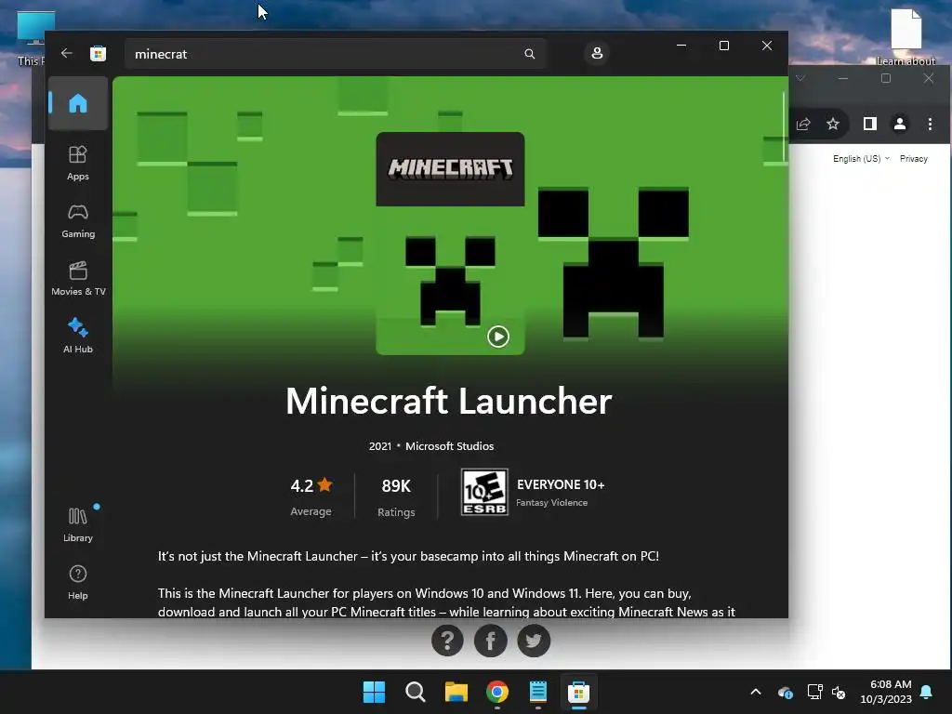Open Chrome profile avatar button

900,124
